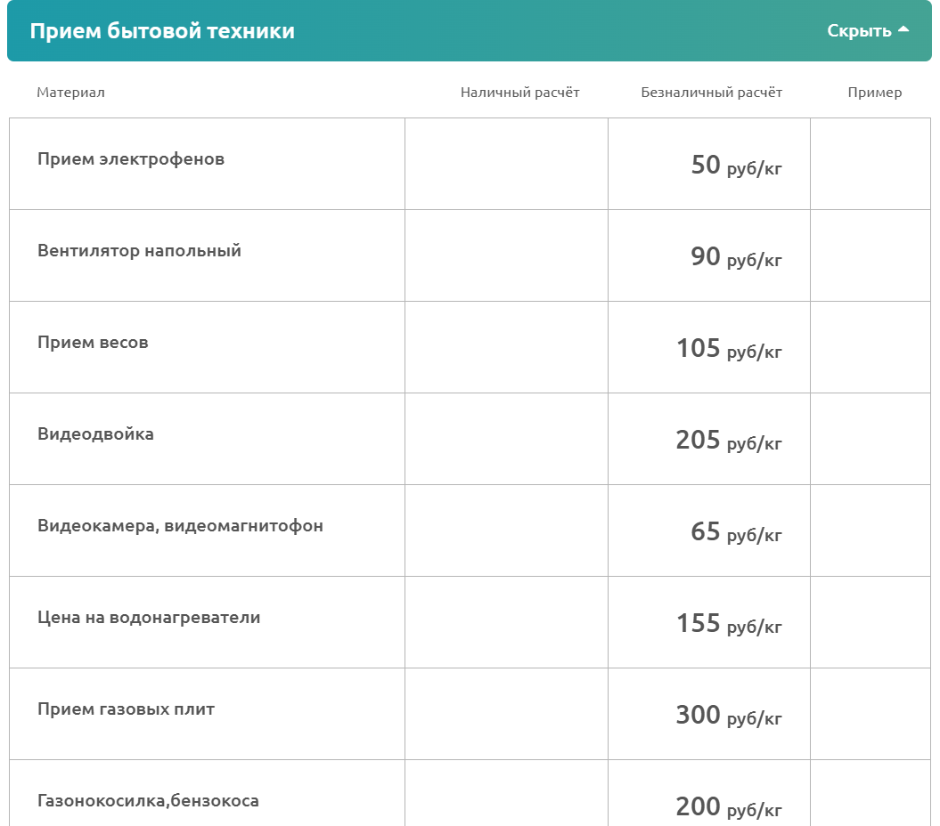The image size is (940, 826).
Task: Select the Наличный расчёт column header
Action: coord(519,93)
